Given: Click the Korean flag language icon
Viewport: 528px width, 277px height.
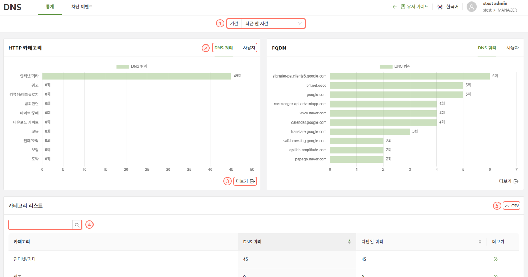Looking at the screenshot, I should (x=440, y=7).
